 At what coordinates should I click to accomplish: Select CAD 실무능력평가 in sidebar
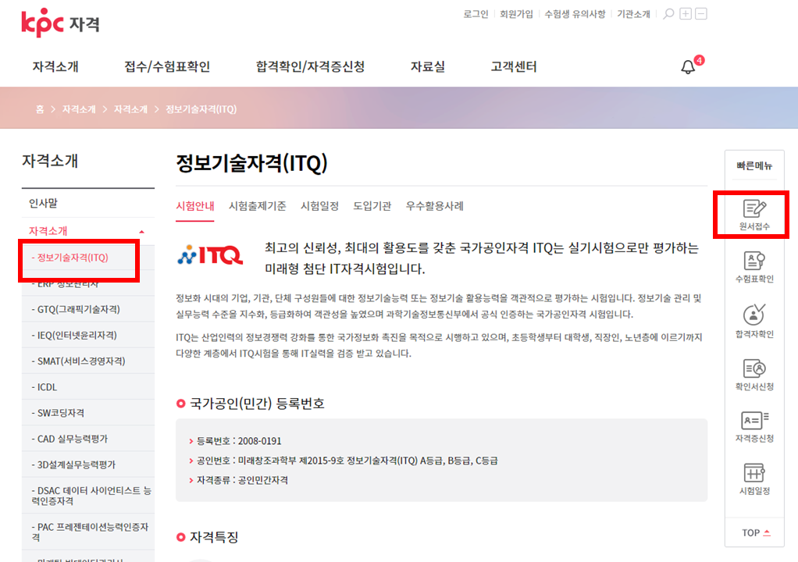88,439
